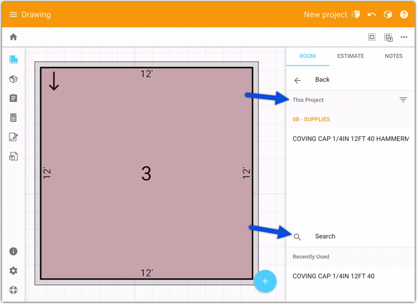The width and height of the screenshot is (417, 304).
Task: Click the right wall 12' dimension
Action: [246, 173]
